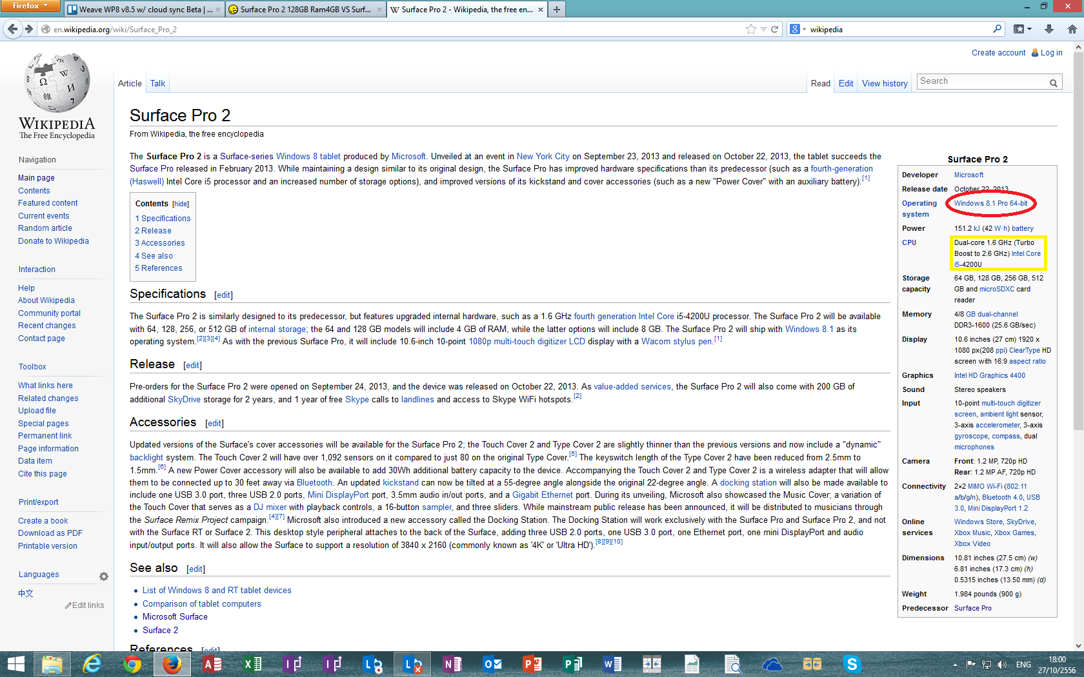Screen dimensions: 1084x677
Task: Click the Log in link
Action: [x=1051, y=53]
